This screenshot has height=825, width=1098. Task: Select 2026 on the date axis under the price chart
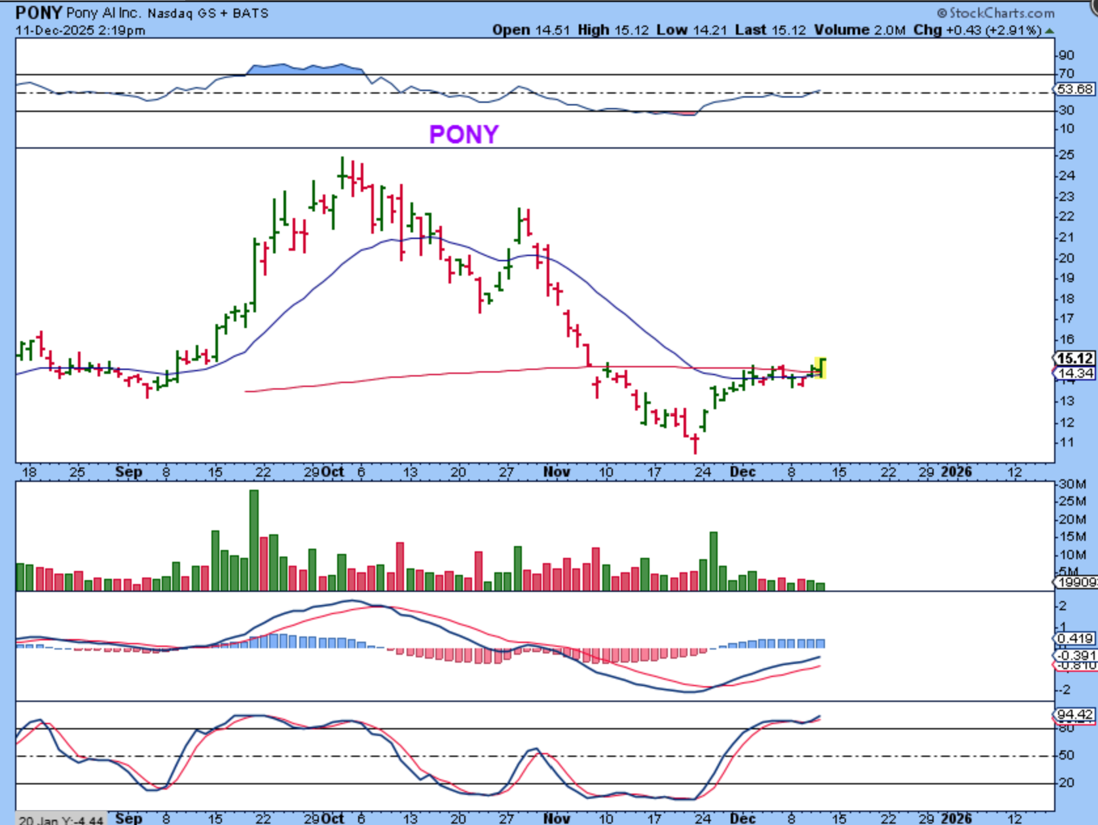pos(956,472)
